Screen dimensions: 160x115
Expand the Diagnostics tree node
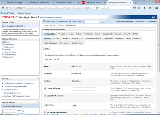3,57
